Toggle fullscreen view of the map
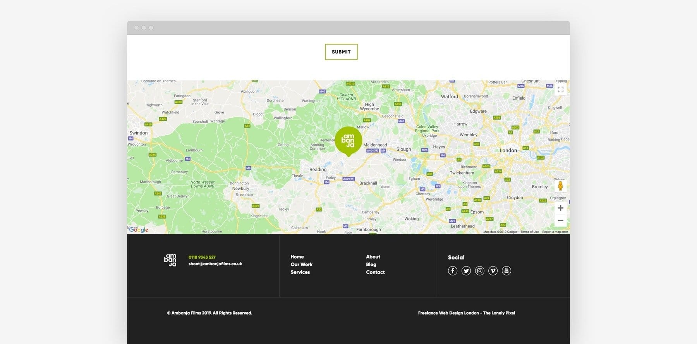This screenshot has height=344, width=697. (560, 89)
